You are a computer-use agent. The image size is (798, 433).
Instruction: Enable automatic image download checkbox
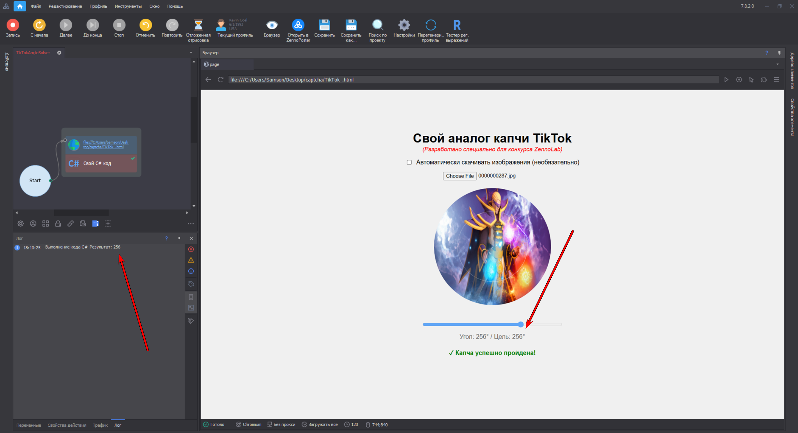409,162
